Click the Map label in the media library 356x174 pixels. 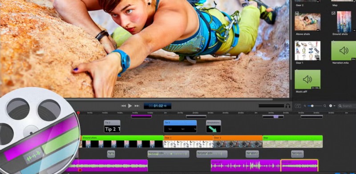pos(335,5)
